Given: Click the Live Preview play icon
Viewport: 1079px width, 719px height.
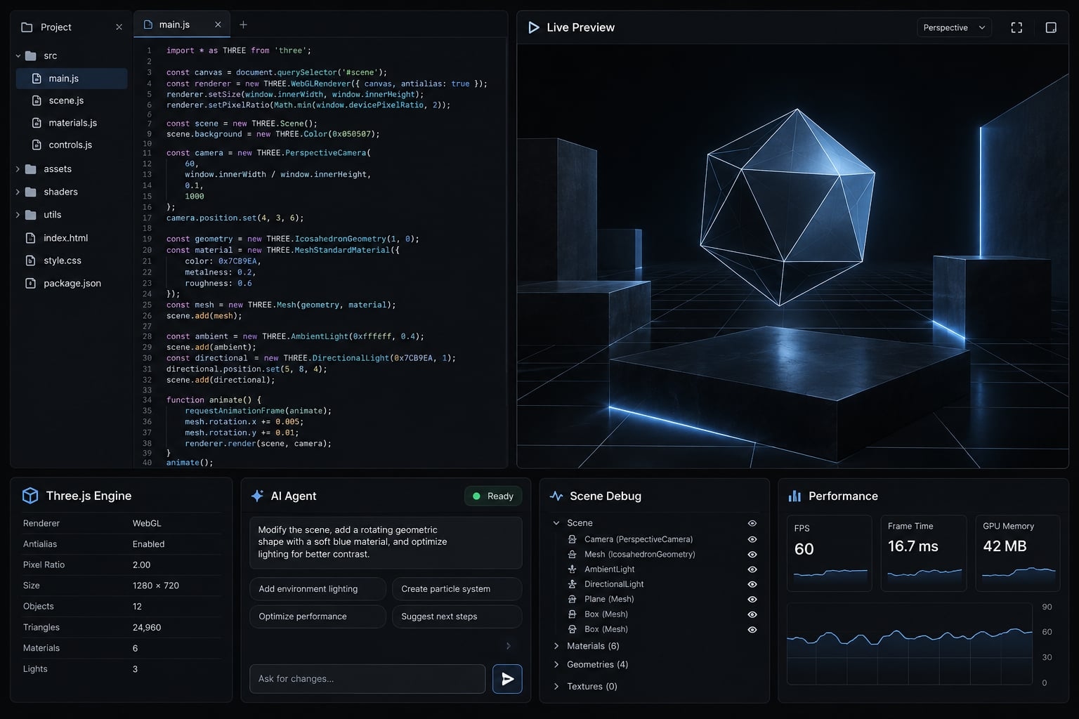Looking at the screenshot, I should pos(534,27).
